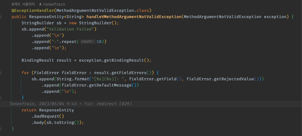The width and height of the screenshot is (302, 136).
Task: Click the 'toneofrain' author code lens
Action: point(52,4)
